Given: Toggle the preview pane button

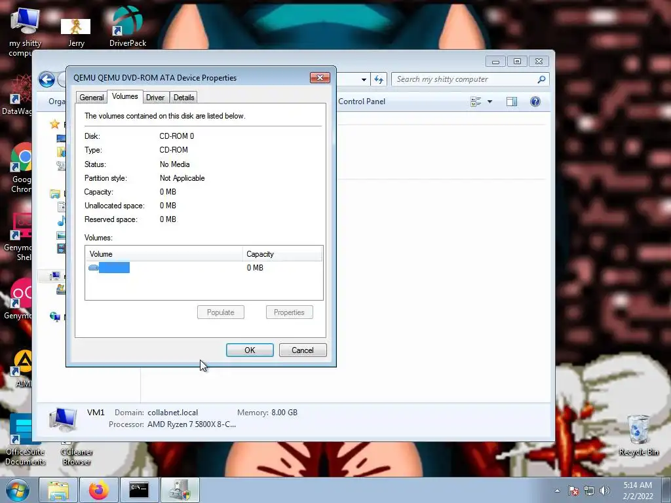Looking at the screenshot, I should pos(512,102).
